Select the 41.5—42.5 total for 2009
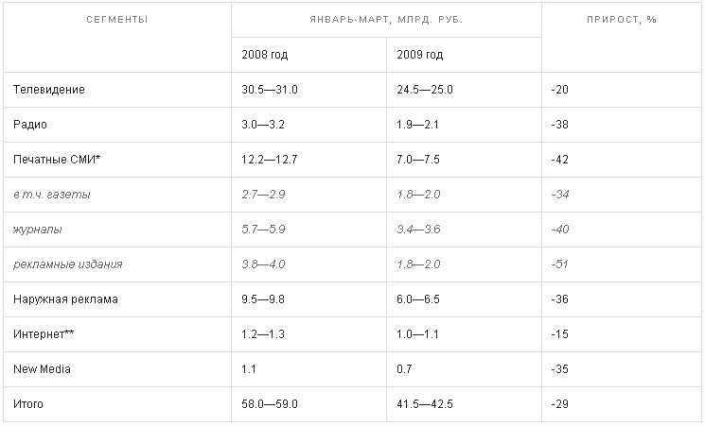The height and width of the screenshot is (426, 705). pos(425,404)
